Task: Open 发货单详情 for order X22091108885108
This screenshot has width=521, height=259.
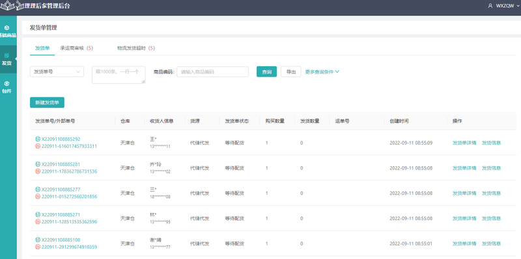Action: (x=464, y=243)
